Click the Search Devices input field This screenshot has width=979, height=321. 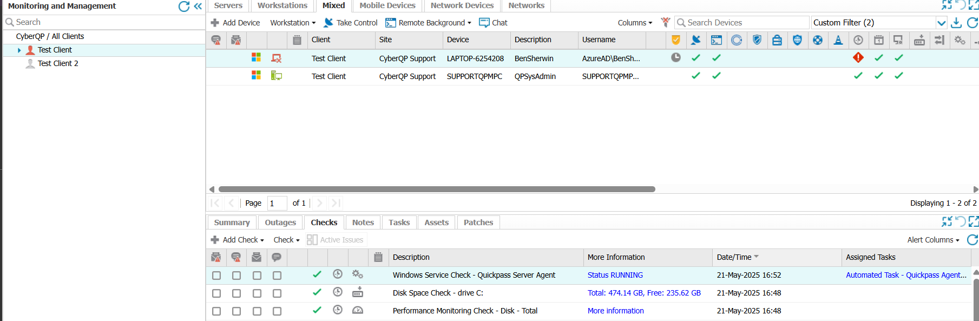[742, 23]
